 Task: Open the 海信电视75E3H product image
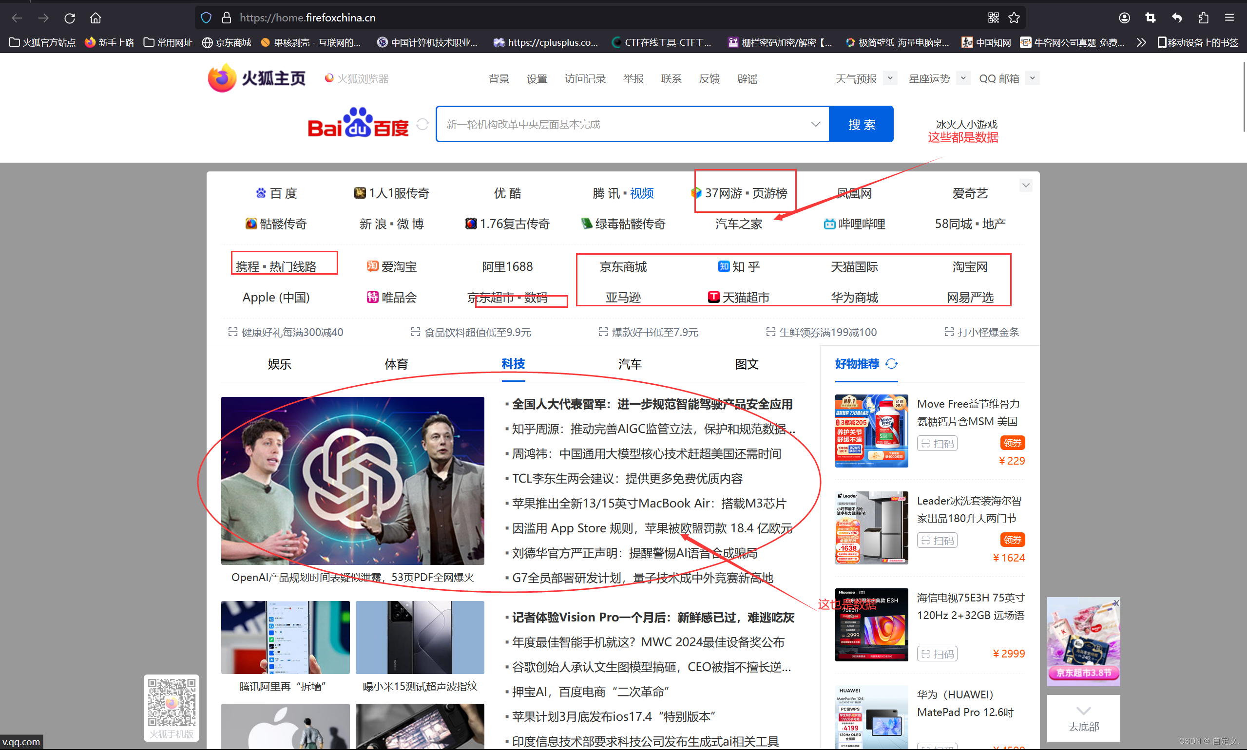[x=871, y=625]
